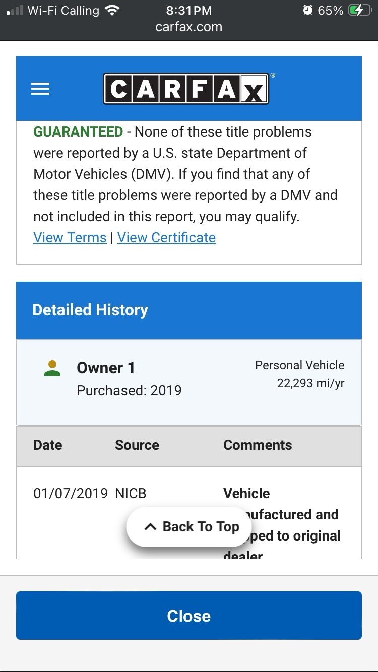Tap the Back To Top arrow
This screenshot has width=378, height=672.
tap(150, 527)
